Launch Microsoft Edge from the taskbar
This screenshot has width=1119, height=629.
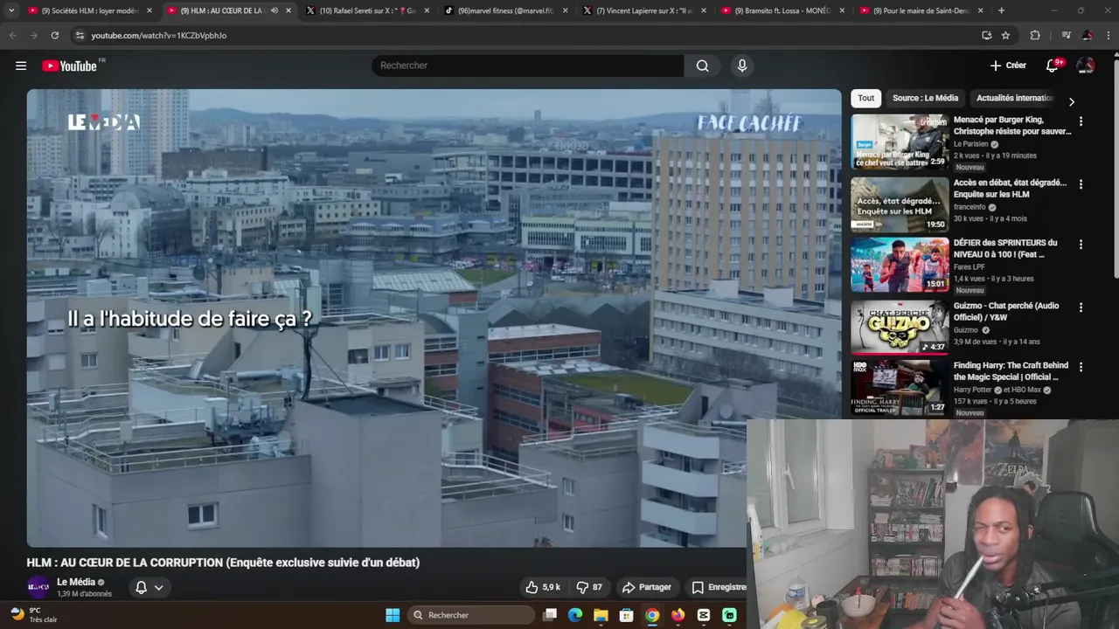(575, 615)
